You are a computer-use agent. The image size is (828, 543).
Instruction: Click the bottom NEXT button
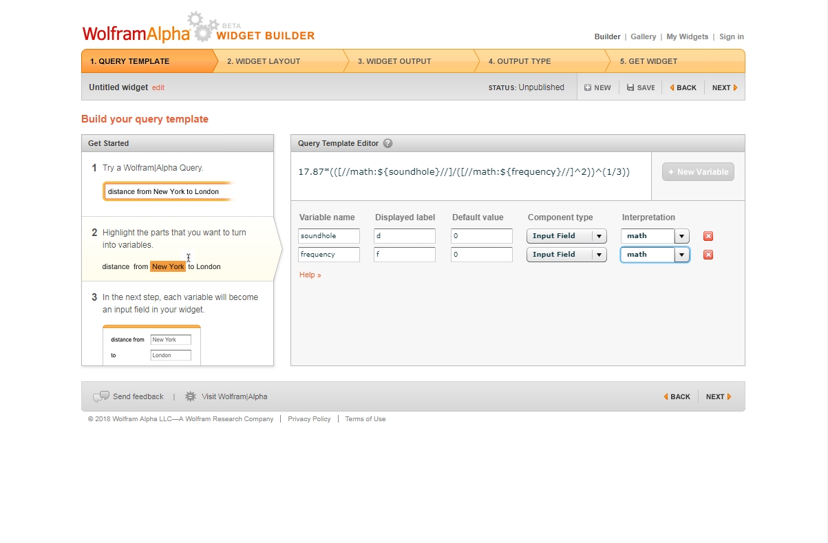[719, 396]
